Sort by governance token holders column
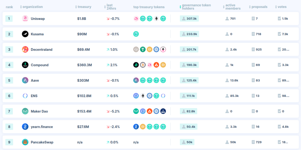 click(x=195, y=7)
